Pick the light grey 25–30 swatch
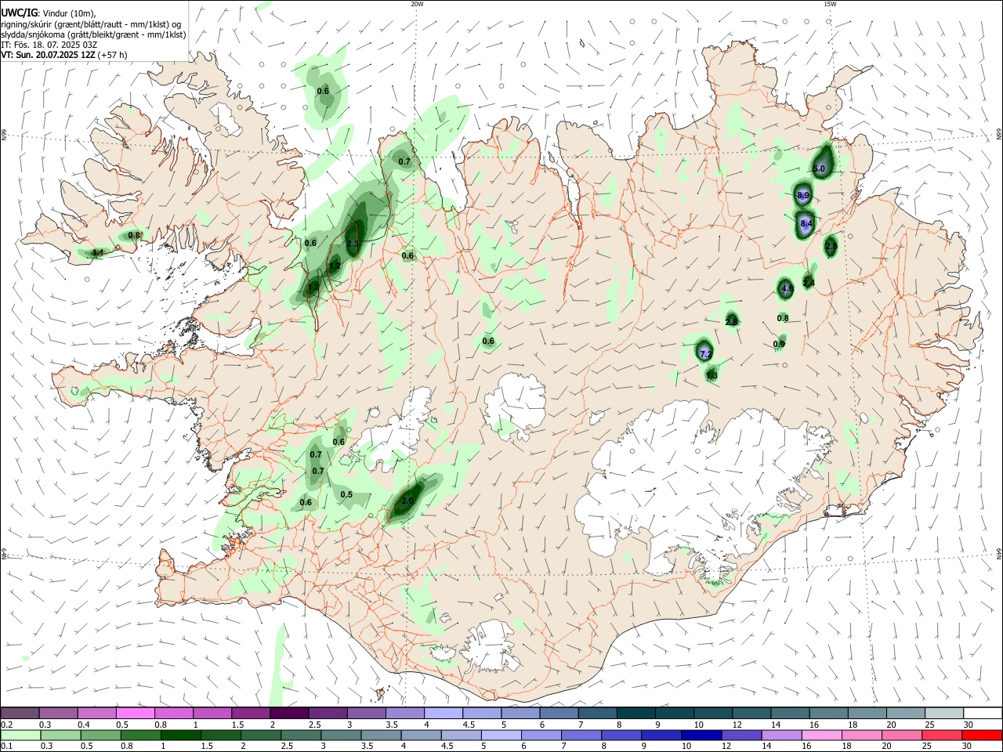1003x752 pixels. click(x=944, y=713)
